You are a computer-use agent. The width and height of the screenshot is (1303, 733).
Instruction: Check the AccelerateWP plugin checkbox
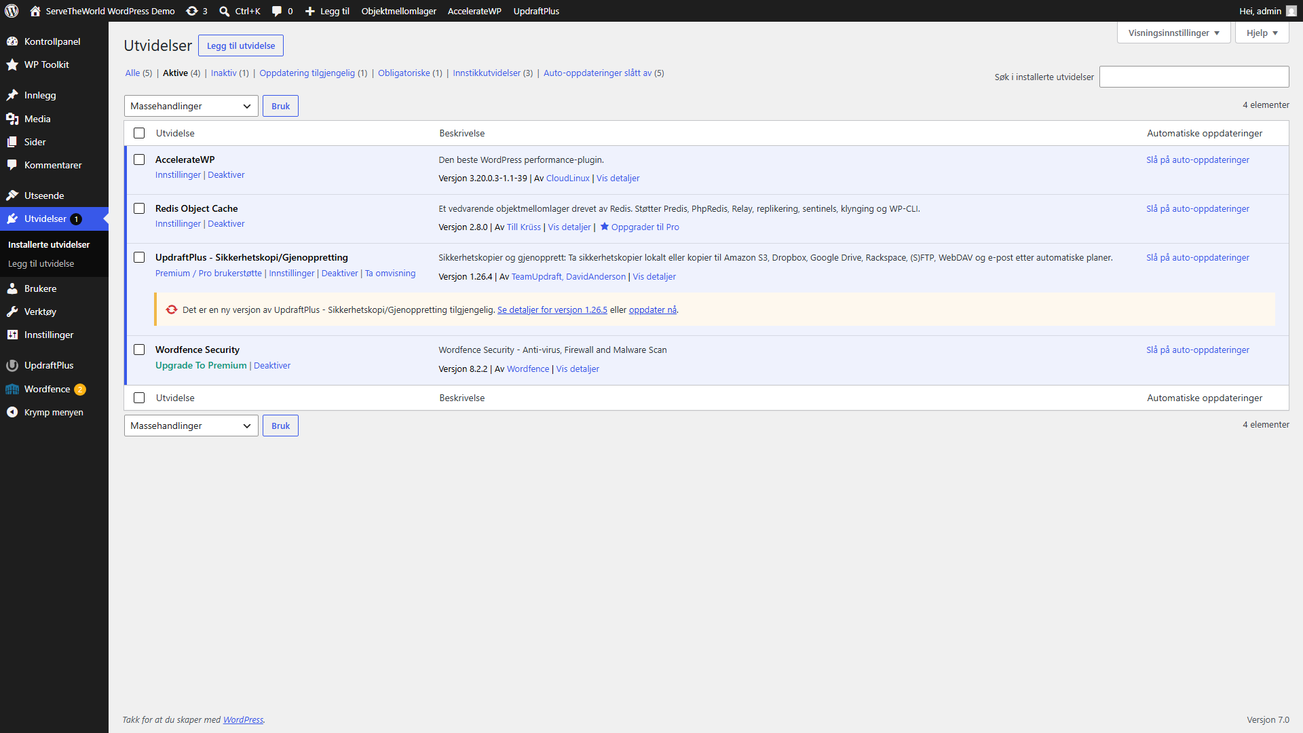coord(139,159)
